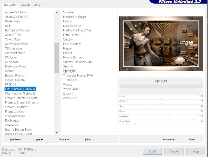Image resolution: width=208 pixels, height=157 pixels.
Task: Select Filter Factory Gallery E
Action: [20, 93]
